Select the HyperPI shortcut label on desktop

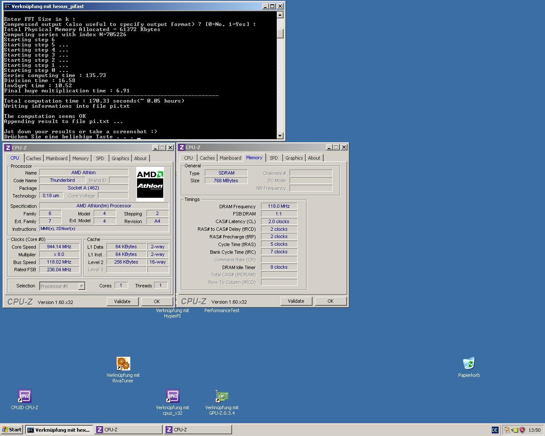pos(172,313)
